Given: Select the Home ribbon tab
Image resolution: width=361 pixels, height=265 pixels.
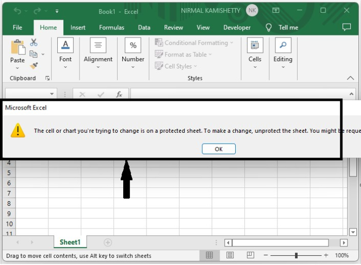Looking at the screenshot, I should pyautogui.click(x=48, y=28).
